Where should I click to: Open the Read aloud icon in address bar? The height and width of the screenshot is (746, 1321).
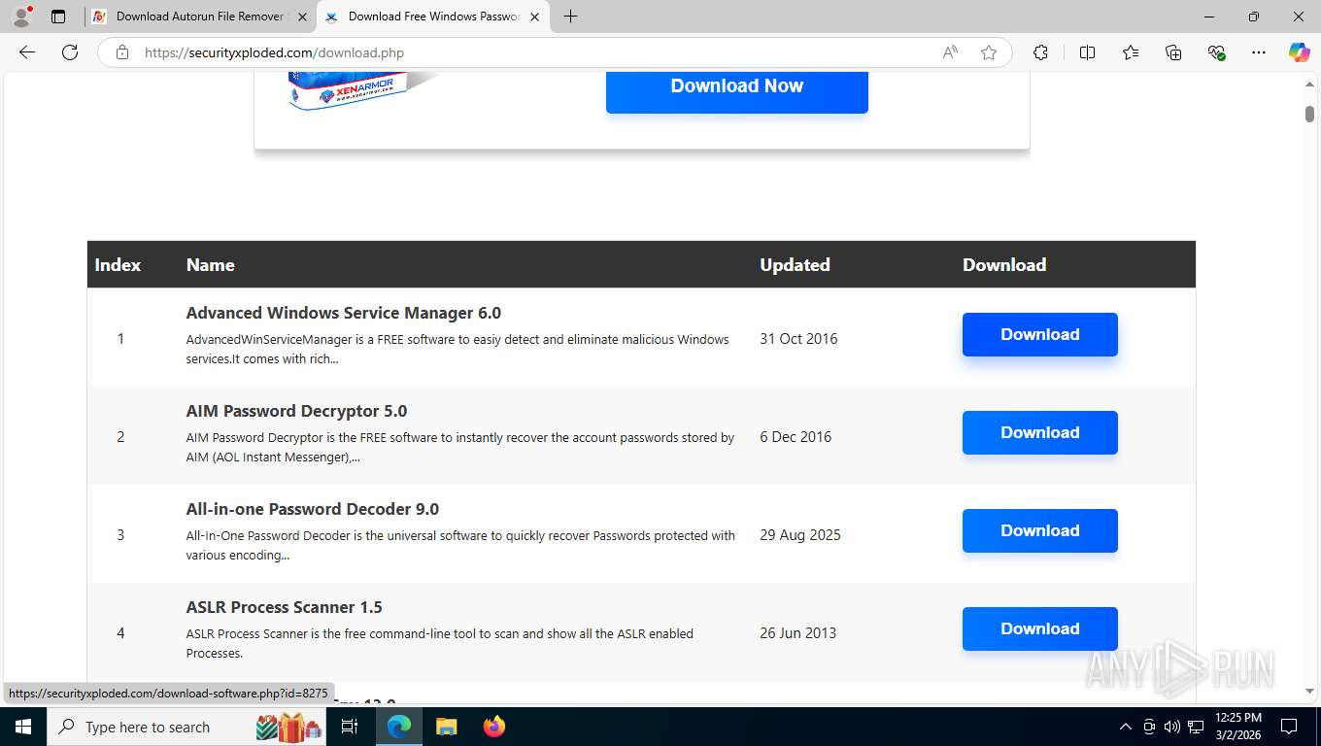point(950,52)
